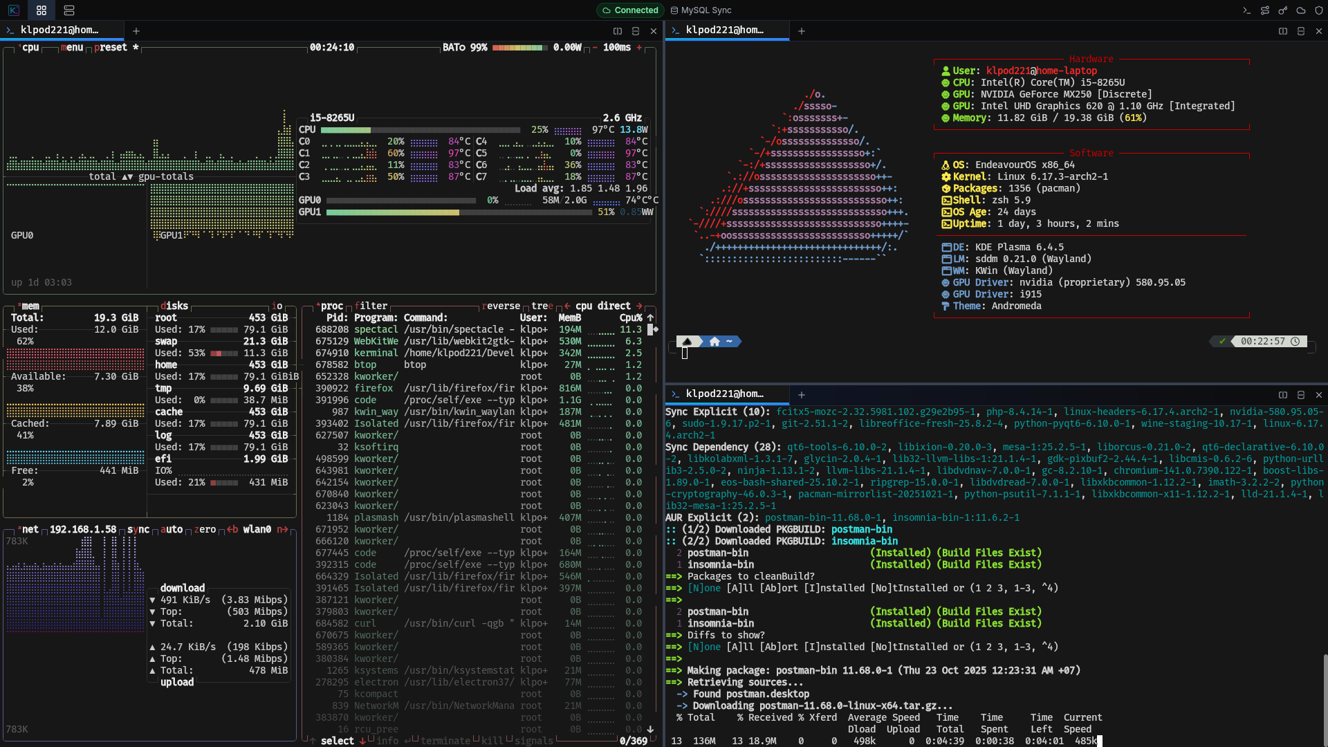Split the btop pane with the split icon
The width and height of the screenshot is (1328, 747).
pos(618,30)
